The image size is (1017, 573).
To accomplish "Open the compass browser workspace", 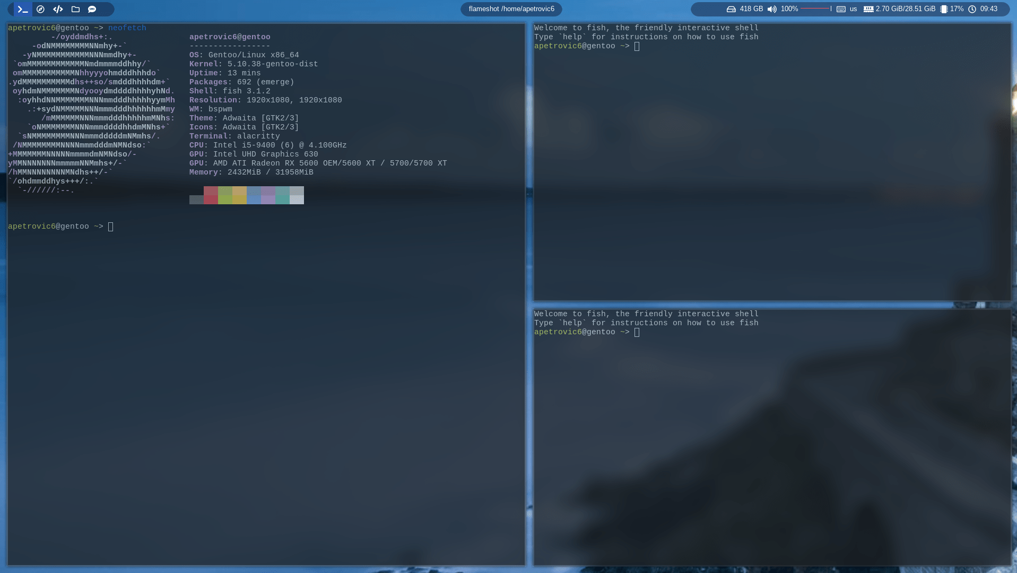I will (40, 9).
